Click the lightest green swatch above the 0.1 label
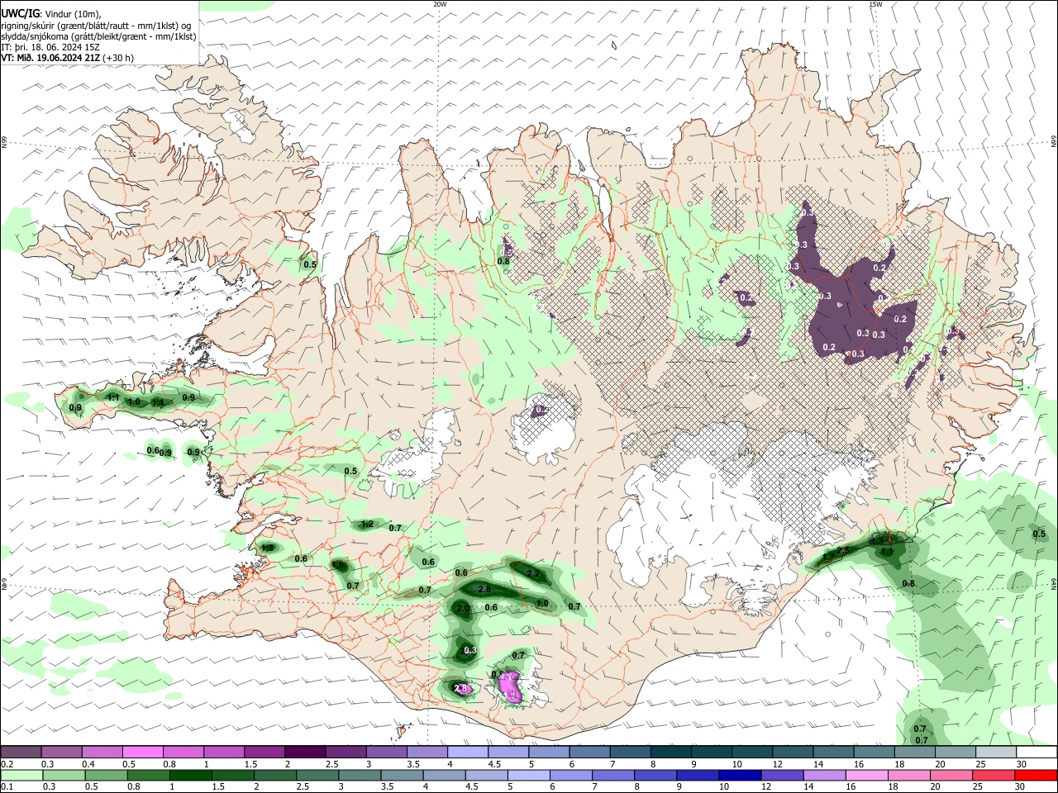The image size is (1058, 793). (21, 775)
